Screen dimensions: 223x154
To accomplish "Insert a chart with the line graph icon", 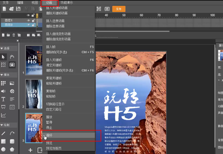I will click(3, 115).
